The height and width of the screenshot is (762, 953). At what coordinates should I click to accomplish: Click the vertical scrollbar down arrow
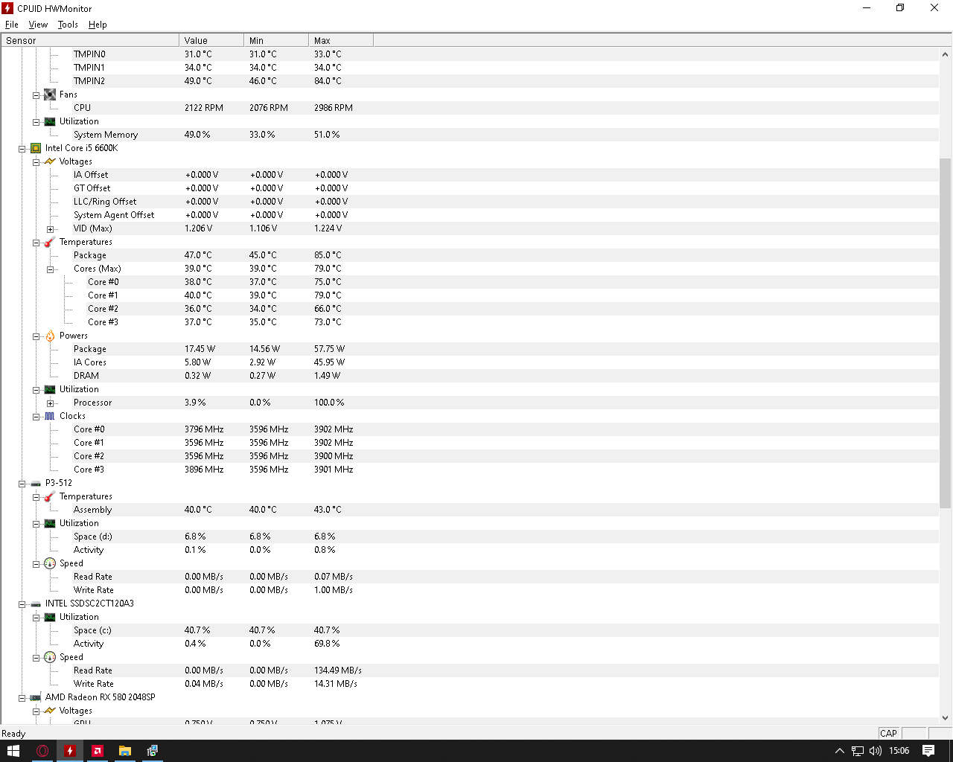point(946,718)
